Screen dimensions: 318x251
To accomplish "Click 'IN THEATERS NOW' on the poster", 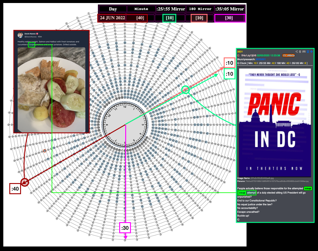I will (x=274, y=169).
